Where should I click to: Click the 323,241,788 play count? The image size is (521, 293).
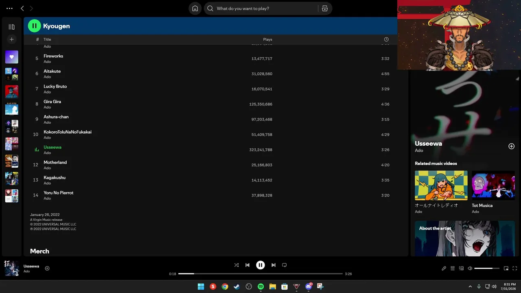pyautogui.click(x=260, y=150)
